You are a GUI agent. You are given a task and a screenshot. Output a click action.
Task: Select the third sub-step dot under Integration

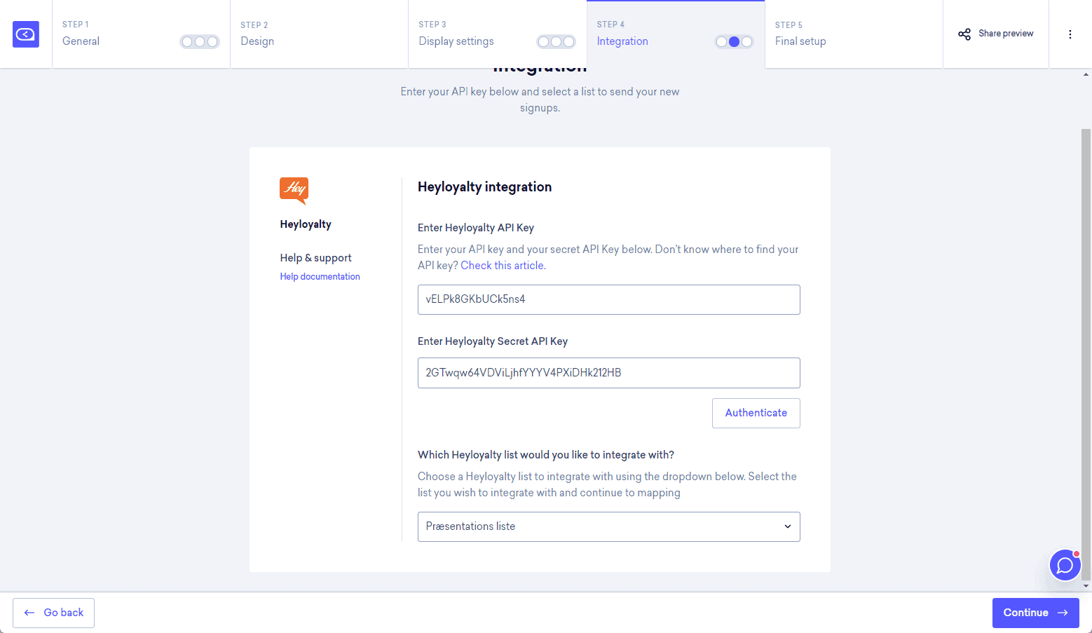(747, 42)
